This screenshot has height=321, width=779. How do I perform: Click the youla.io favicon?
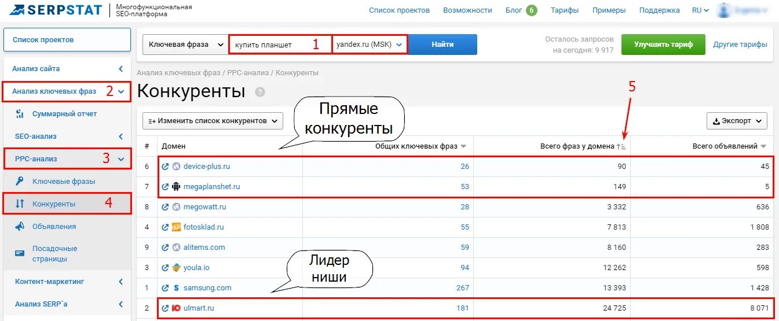tap(176, 268)
